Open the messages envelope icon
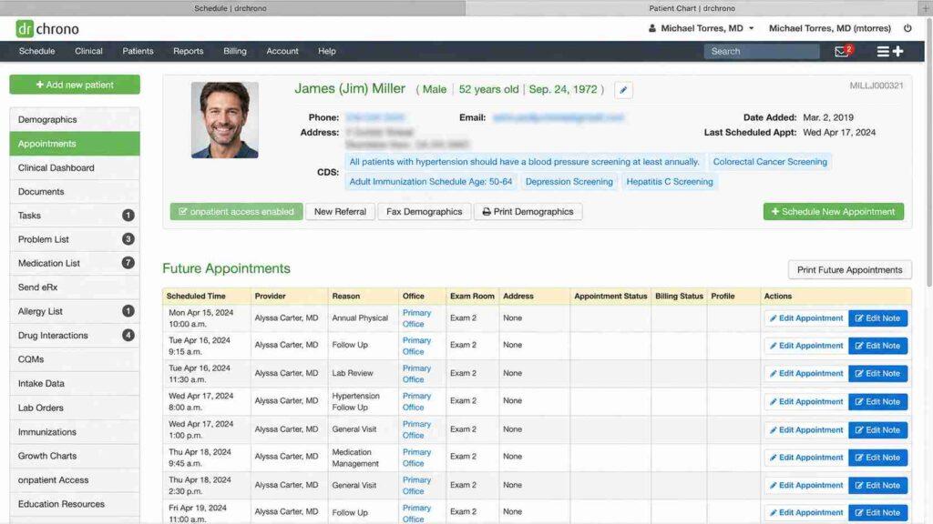This screenshot has width=933, height=524. (842, 52)
